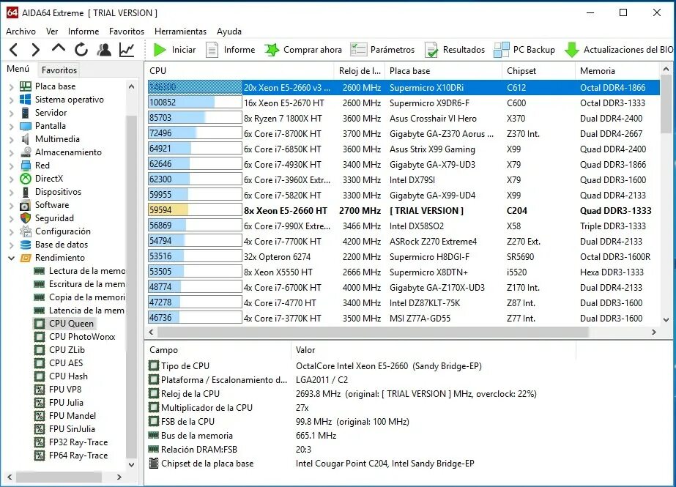Select the 8x Ryzen 7 1800X HT row
Viewport: 676px width, 487px height.
pos(404,118)
